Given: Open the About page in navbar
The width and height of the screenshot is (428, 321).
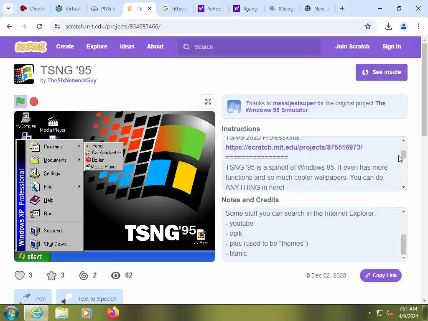Looking at the screenshot, I should click(x=155, y=47).
